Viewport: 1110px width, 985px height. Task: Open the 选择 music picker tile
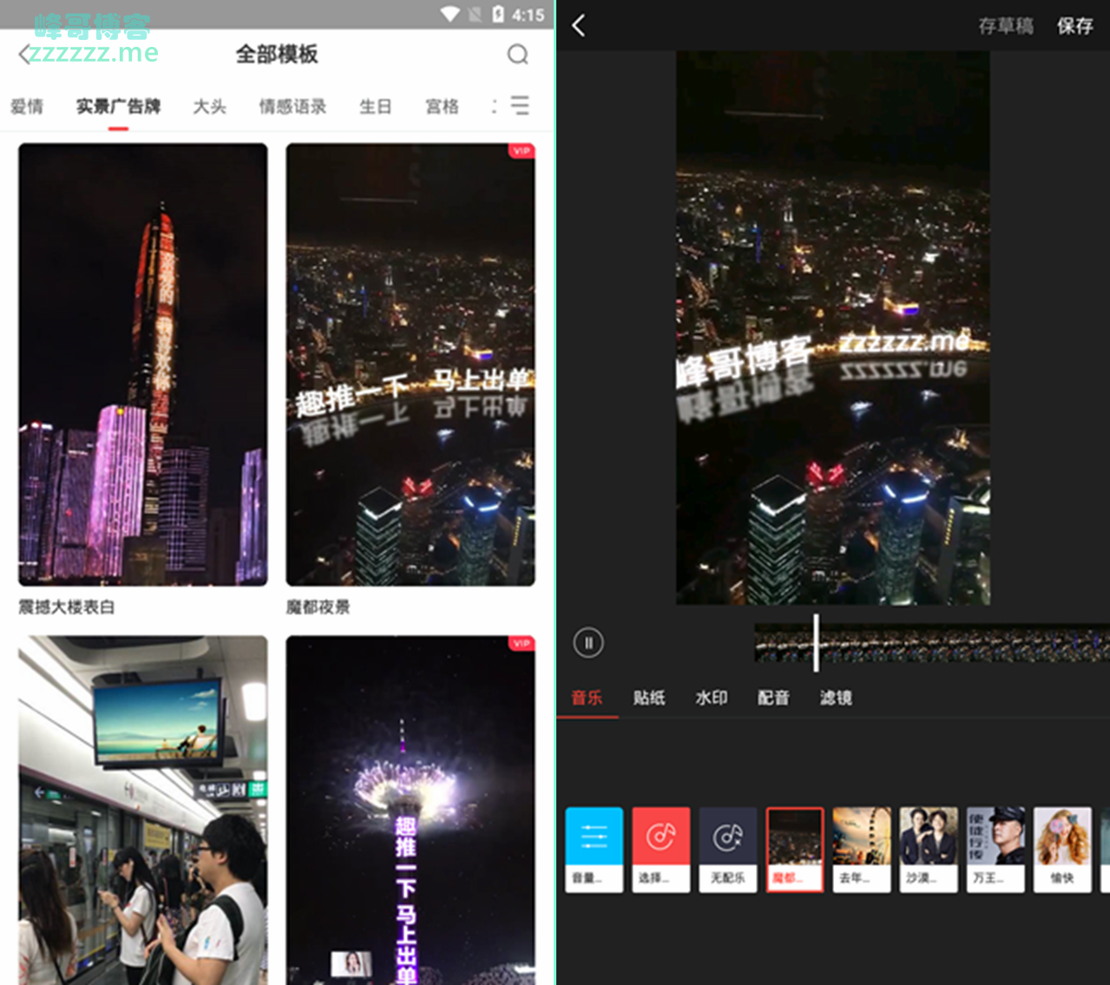click(x=660, y=849)
